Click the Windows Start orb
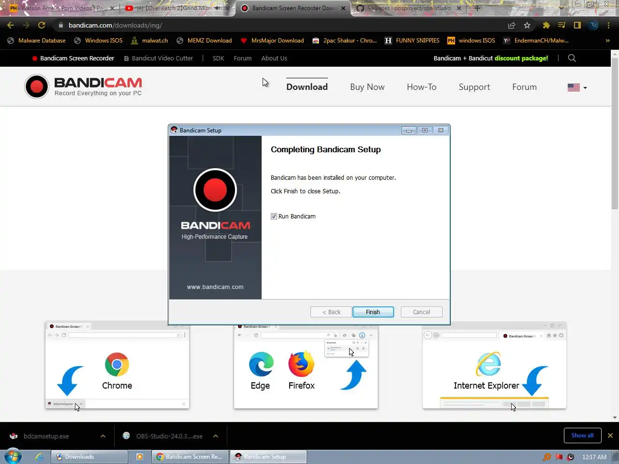This screenshot has height=464, width=619. [13, 456]
